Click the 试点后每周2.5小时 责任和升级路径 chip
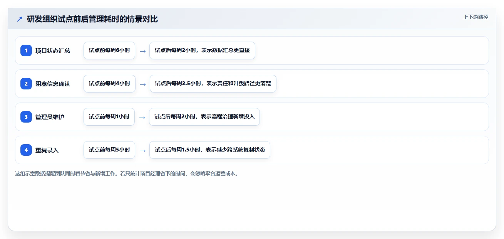The image size is (504, 239). [213, 84]
